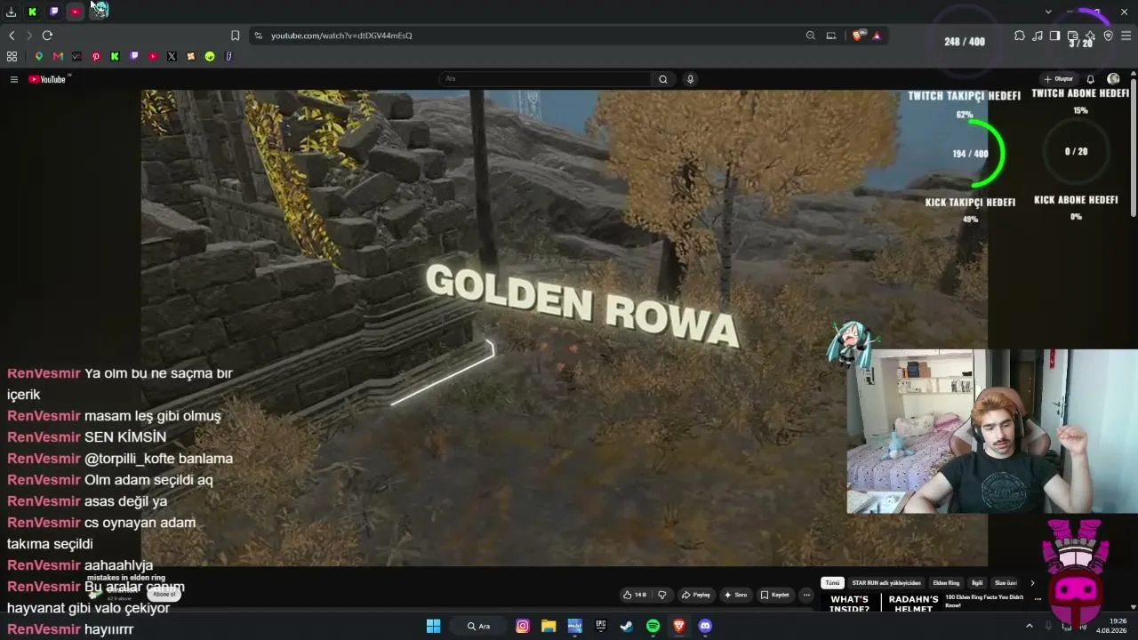The height and width of the screenshot is (640, 1138).
Task: Open the YouTube notifications bell
Action: (x=1091, y=79)
